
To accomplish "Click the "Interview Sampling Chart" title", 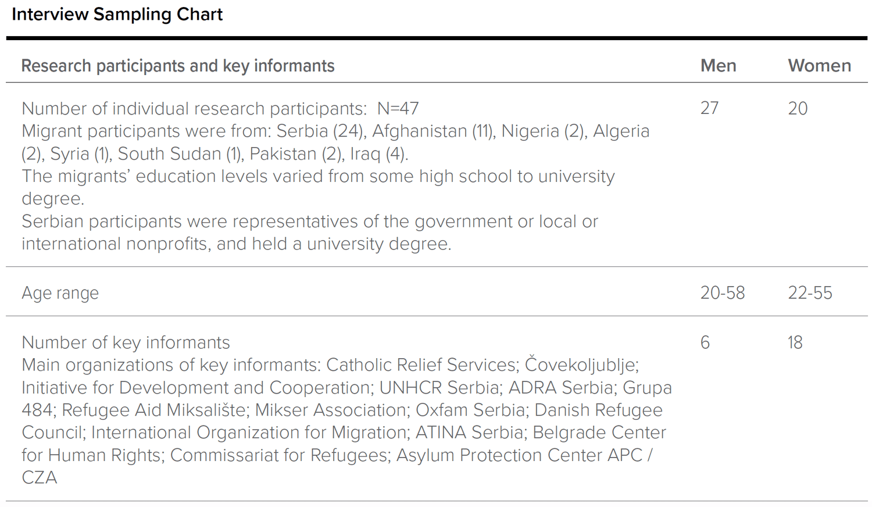I will [117, 15].
